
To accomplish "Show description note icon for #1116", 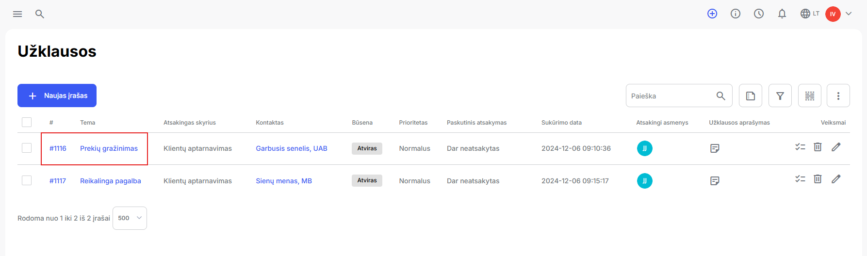I will 715,148.
